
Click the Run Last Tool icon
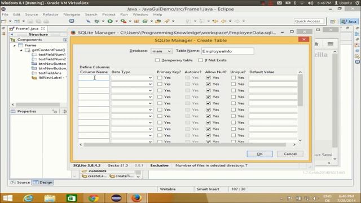point(124,21)
